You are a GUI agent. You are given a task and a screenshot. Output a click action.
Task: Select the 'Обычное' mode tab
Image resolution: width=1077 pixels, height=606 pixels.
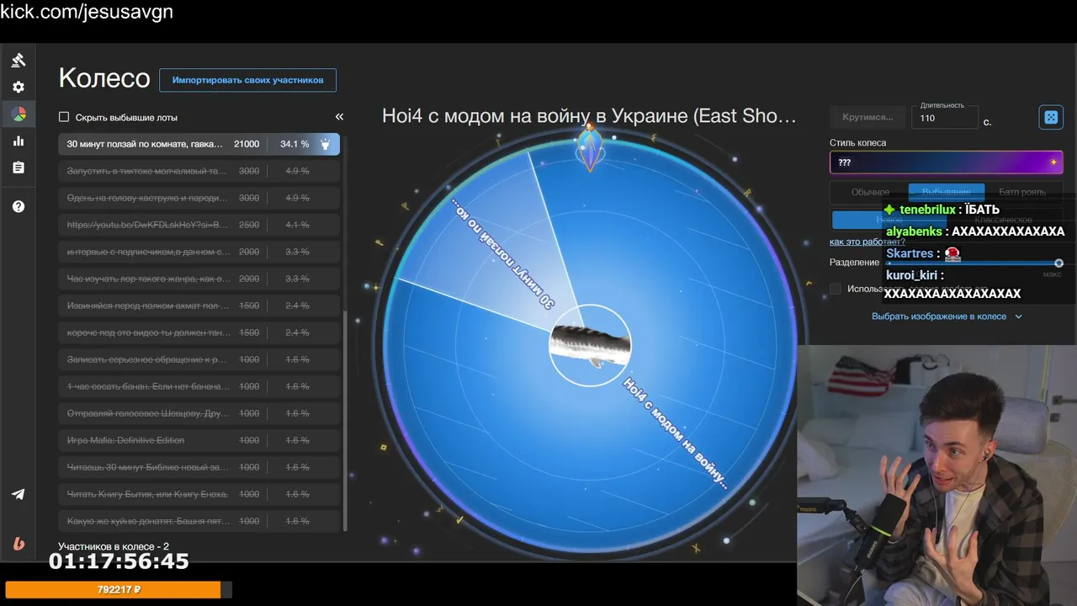(870, 192)
